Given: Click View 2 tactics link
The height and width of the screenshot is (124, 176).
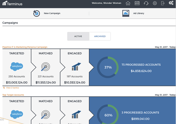Looking at the screenshot, I should (12, 88).
